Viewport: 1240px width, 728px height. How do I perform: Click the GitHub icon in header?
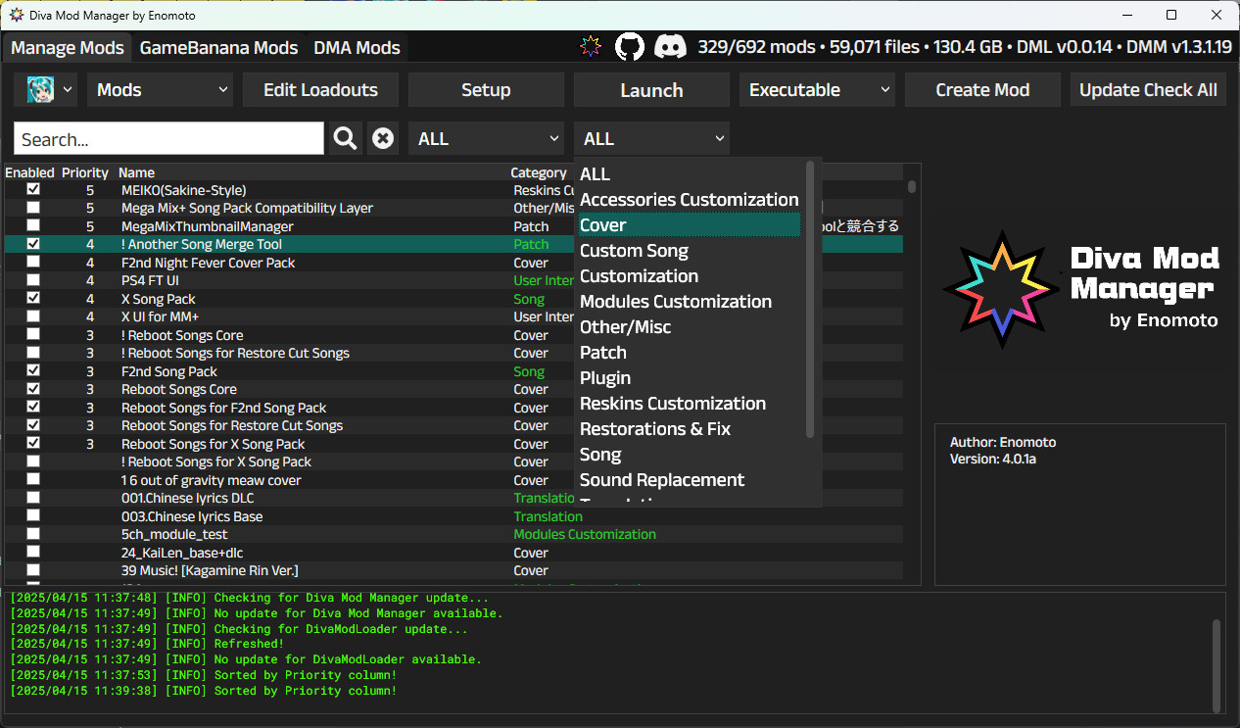coord(630,47)
